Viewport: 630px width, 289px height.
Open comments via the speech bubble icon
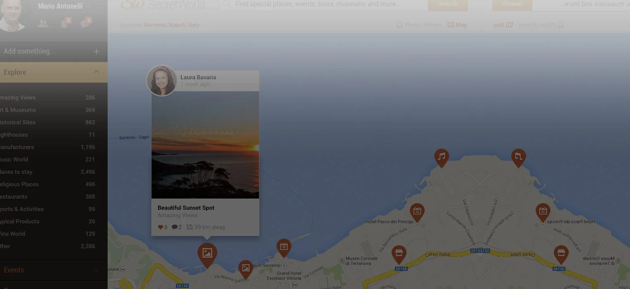point(174,227)
